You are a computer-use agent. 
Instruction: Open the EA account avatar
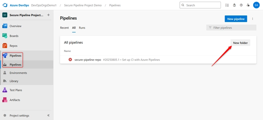256,5
